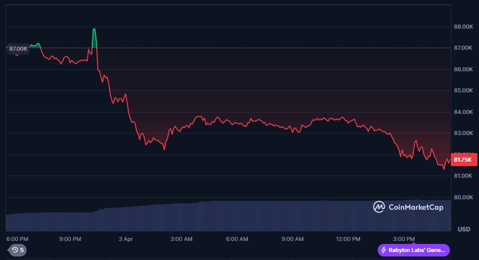Click the 83.00K price axis label
This screenshot has width=479, height=260.
tap(463, 134)
